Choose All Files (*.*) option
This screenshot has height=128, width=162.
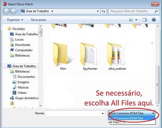tap(131, 122)
